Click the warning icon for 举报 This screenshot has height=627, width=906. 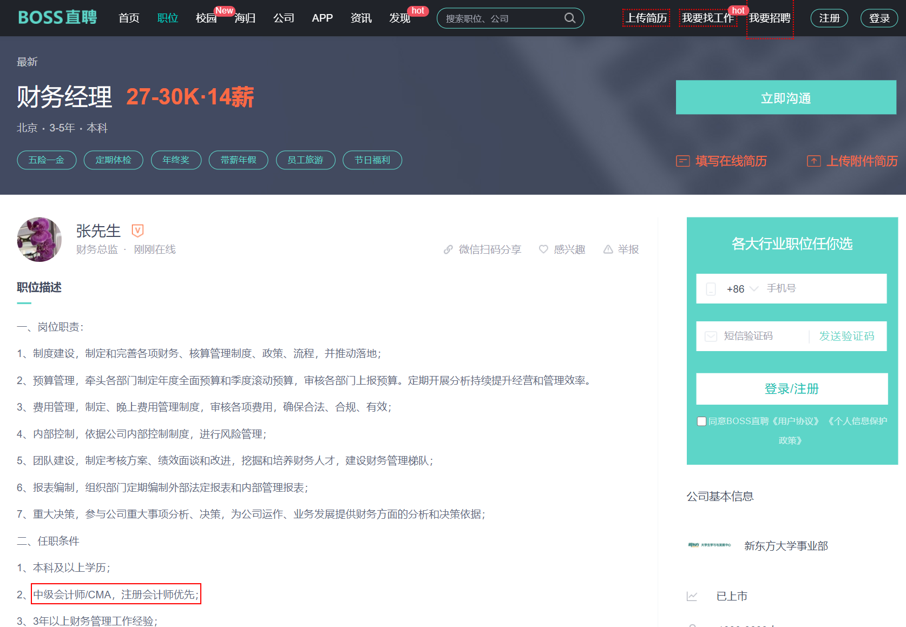(608, 249)
